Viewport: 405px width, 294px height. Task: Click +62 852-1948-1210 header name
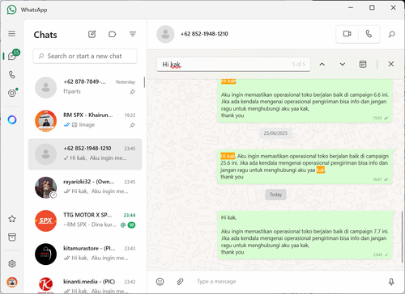tap(204, 34)
